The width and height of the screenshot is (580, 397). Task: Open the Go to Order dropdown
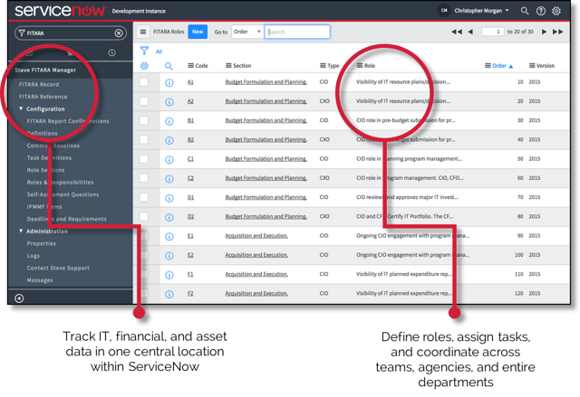point(247,32)
